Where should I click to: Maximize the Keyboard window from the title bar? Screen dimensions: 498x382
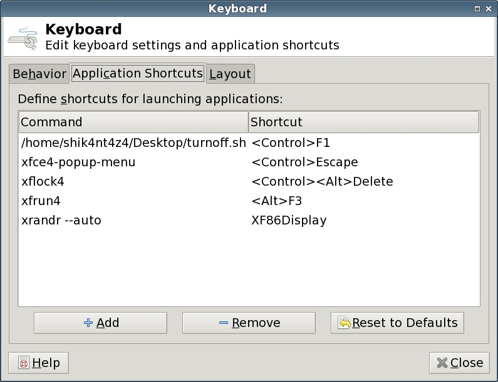478,8
